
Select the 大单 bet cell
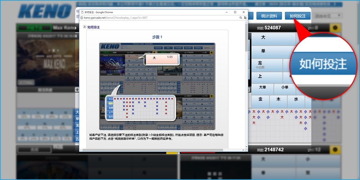(x=262, y=89)
